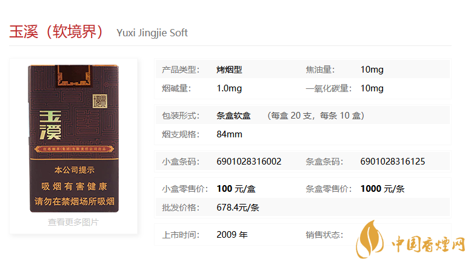This screenshot has height=265, width=471.
Task: Click the flame logo watermark icon
Action: [x=369, y=240]
